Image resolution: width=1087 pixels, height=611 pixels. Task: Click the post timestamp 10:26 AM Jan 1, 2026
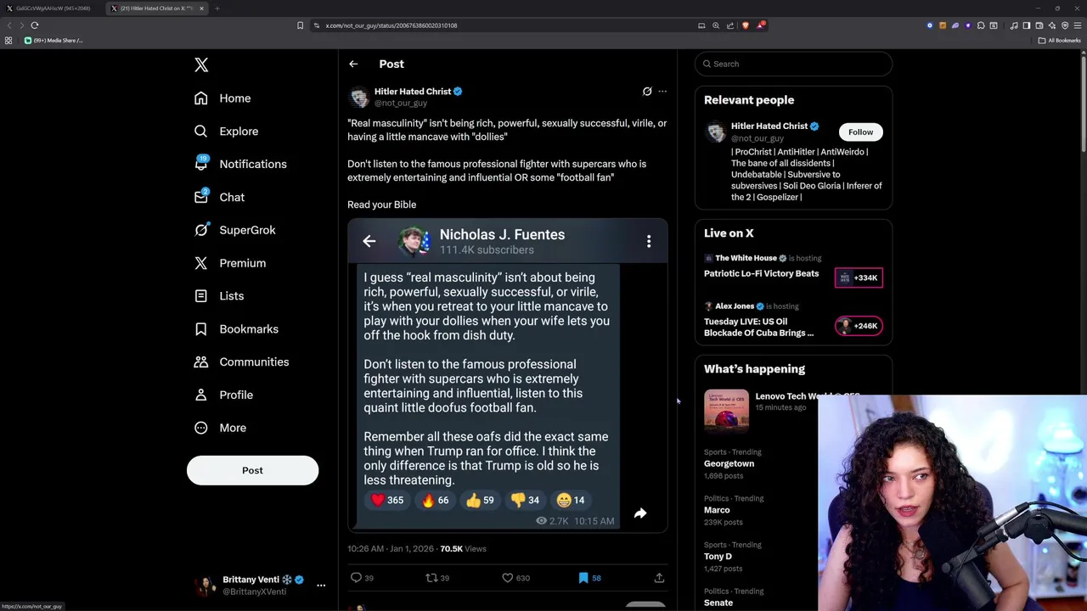(x=390, y=549)
